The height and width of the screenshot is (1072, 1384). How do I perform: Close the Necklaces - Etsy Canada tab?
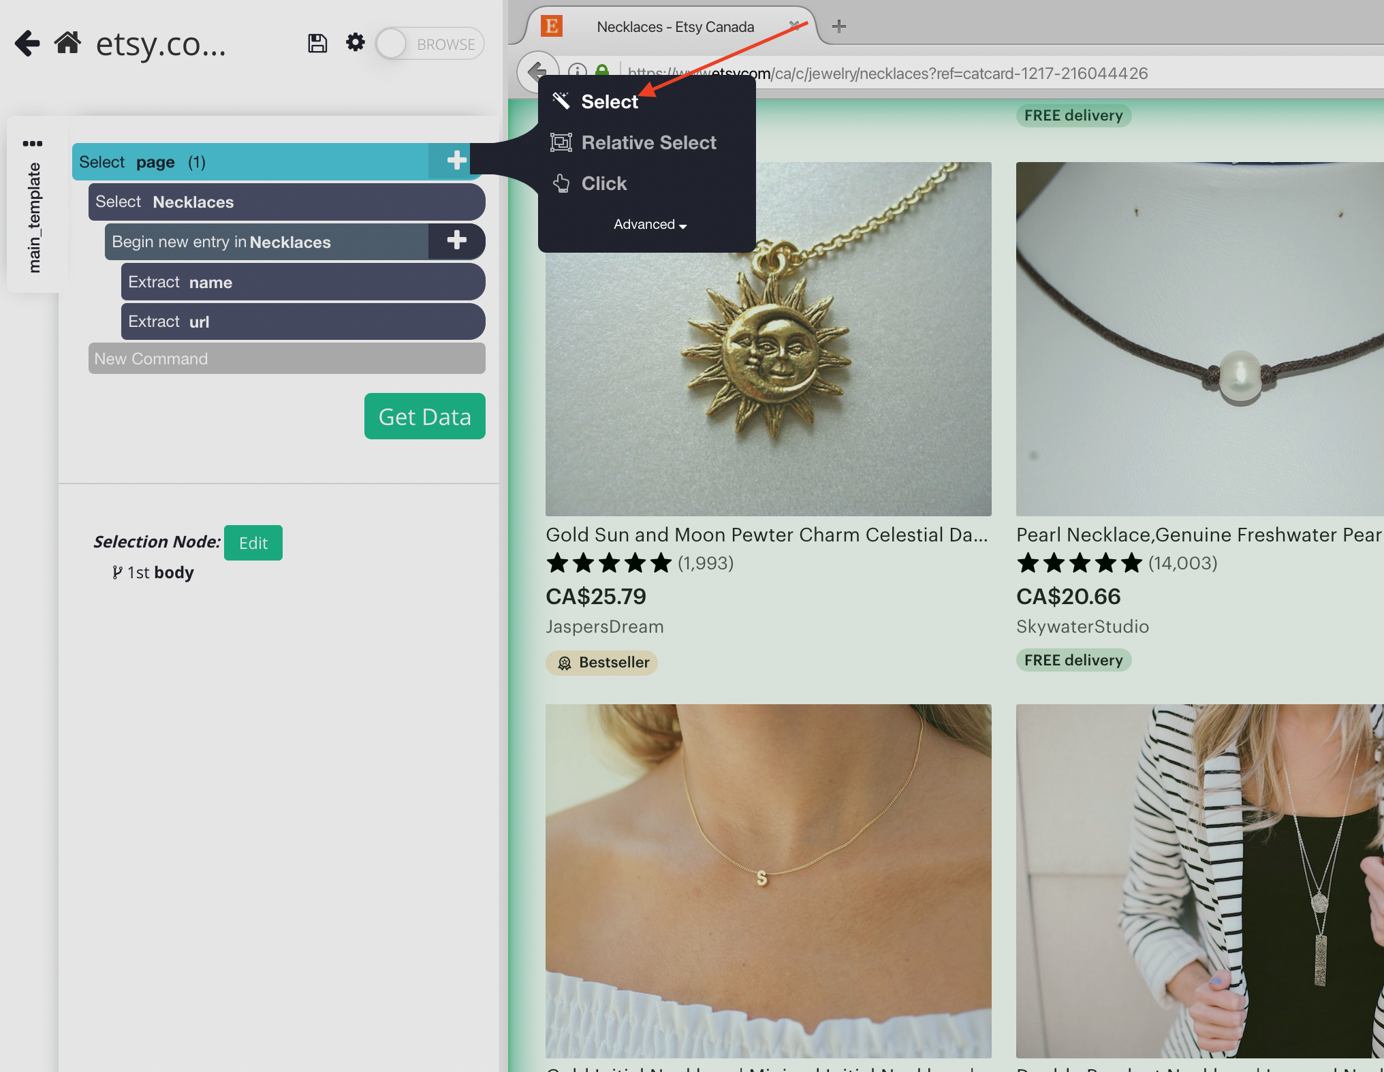[795, 26]
